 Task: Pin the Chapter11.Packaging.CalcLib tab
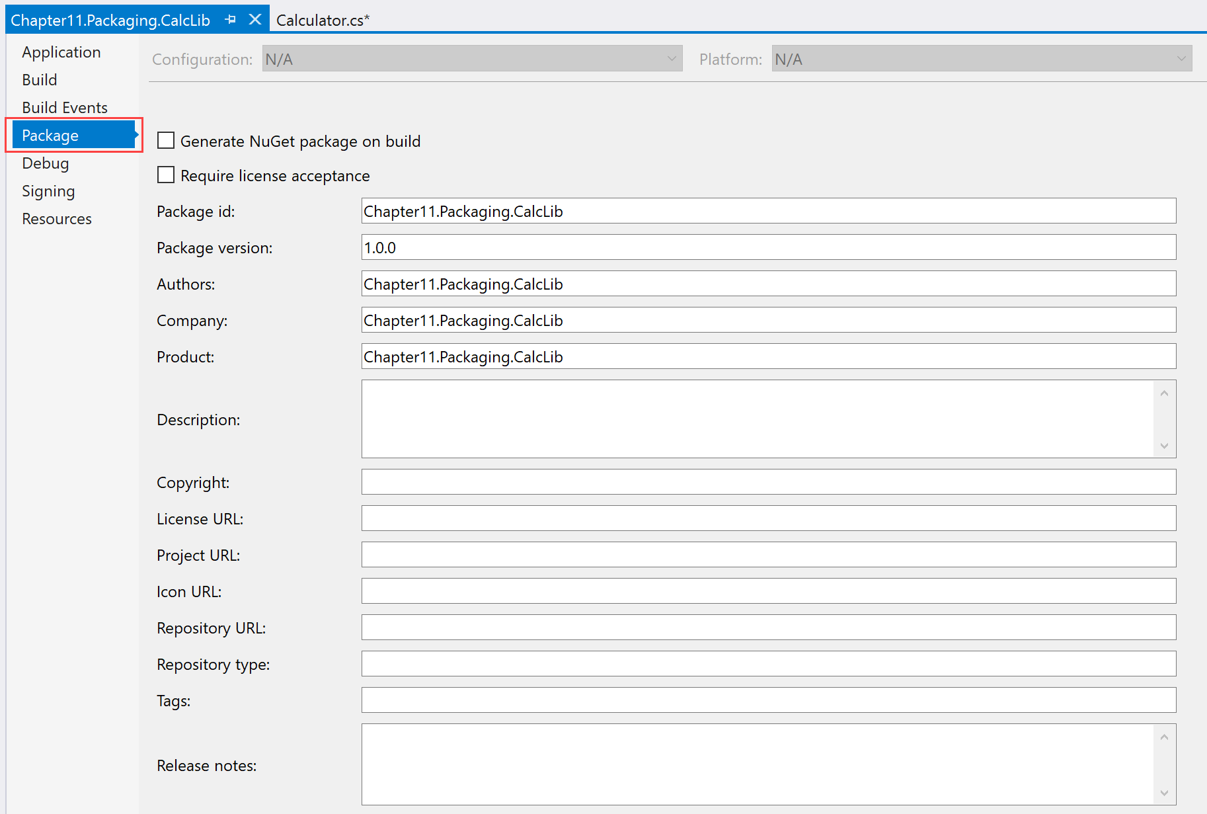(x=230, y=20)
